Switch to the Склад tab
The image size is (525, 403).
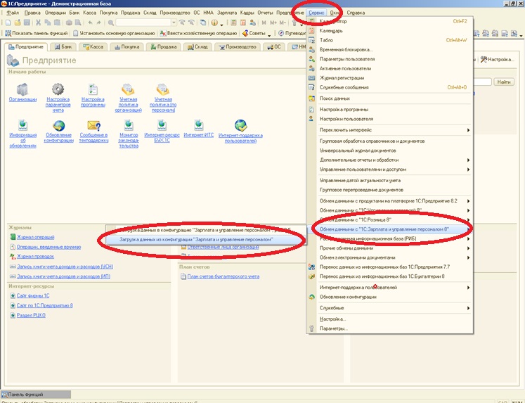198,47
